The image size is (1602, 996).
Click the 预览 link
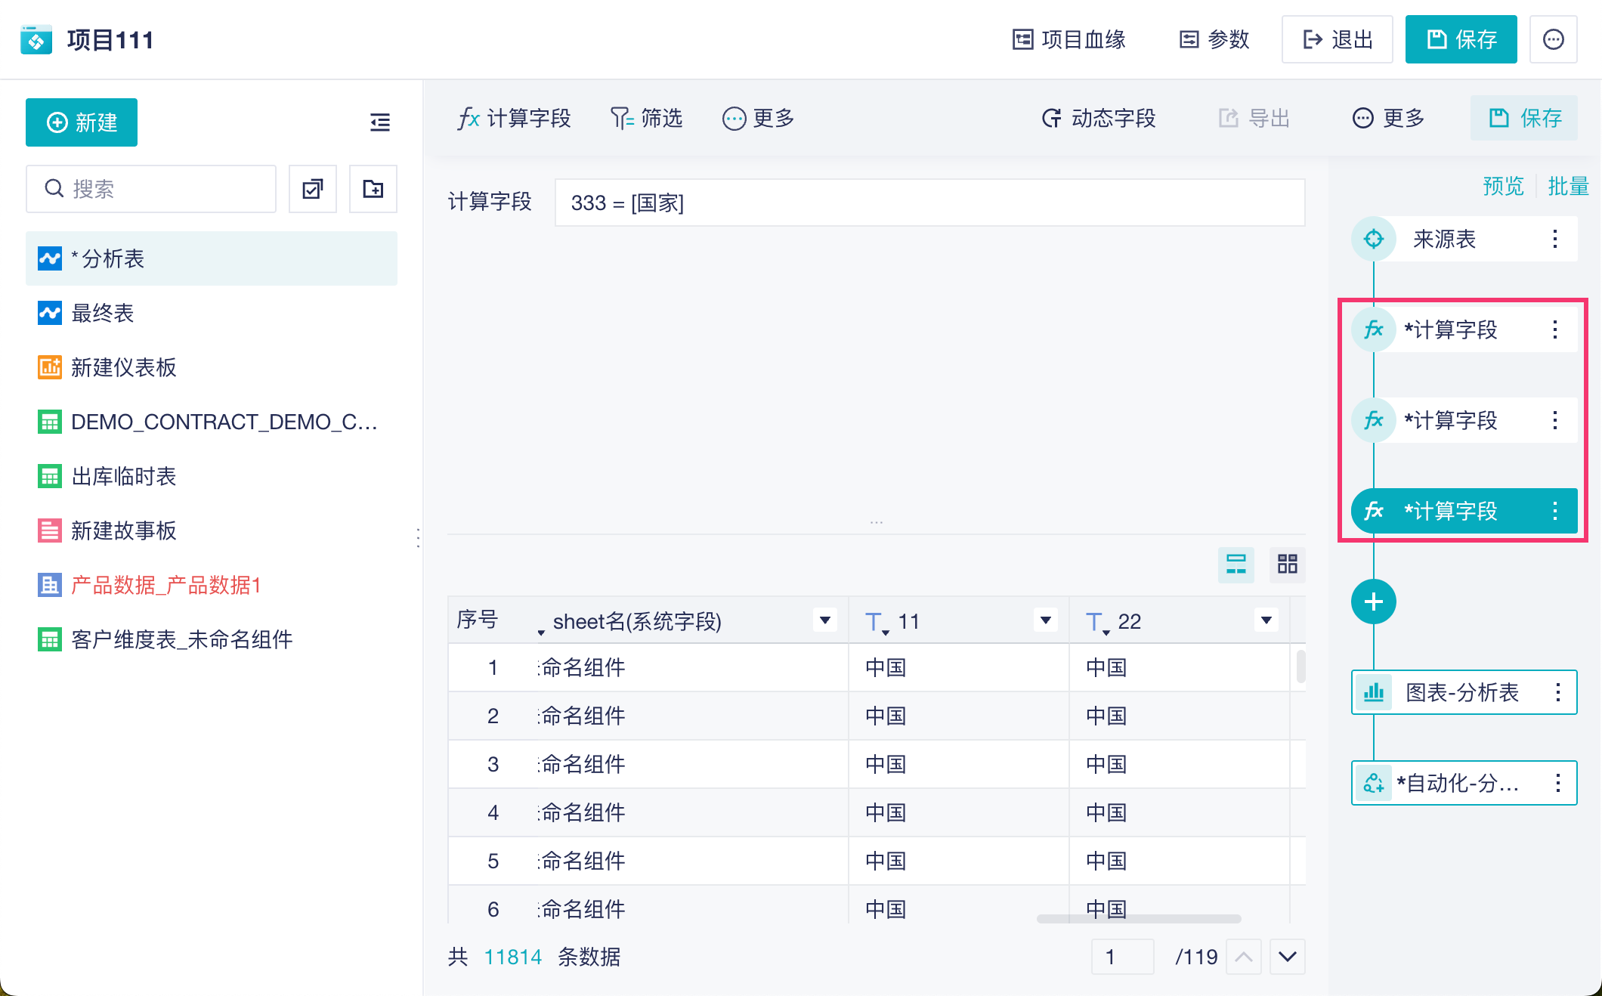(x=1502, y=186)
